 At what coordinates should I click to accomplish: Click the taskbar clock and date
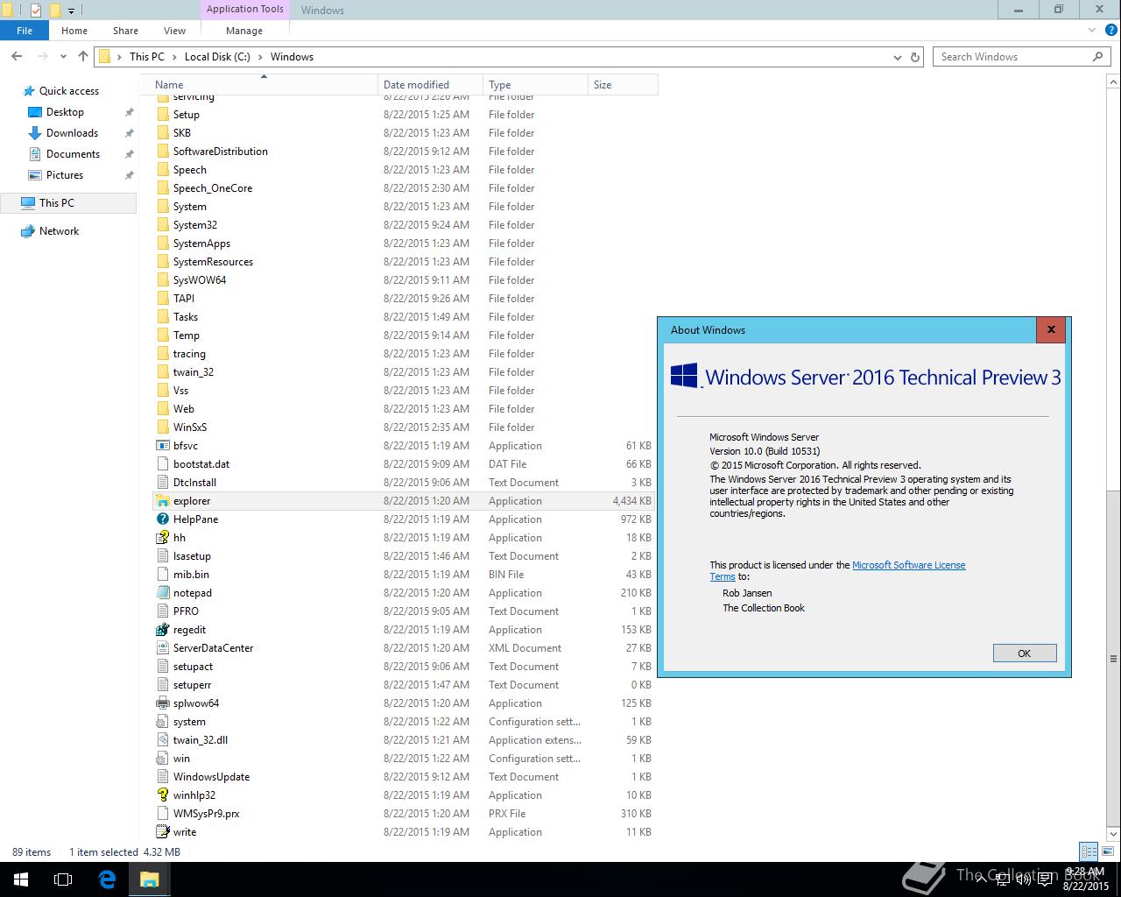1086,879
